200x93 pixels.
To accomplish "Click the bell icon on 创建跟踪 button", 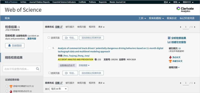I will coord(10,46).
